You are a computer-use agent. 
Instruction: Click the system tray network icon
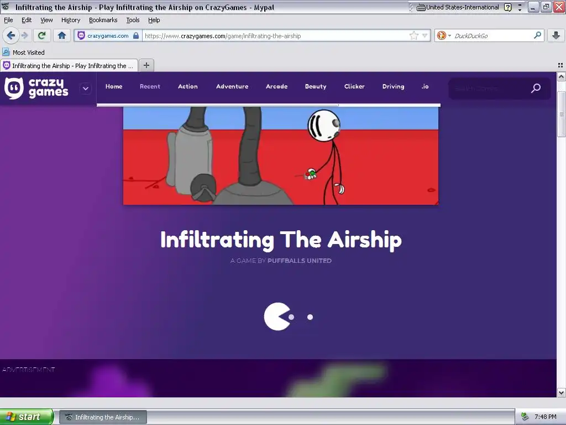pyautogui.click(x=525, y=417)
